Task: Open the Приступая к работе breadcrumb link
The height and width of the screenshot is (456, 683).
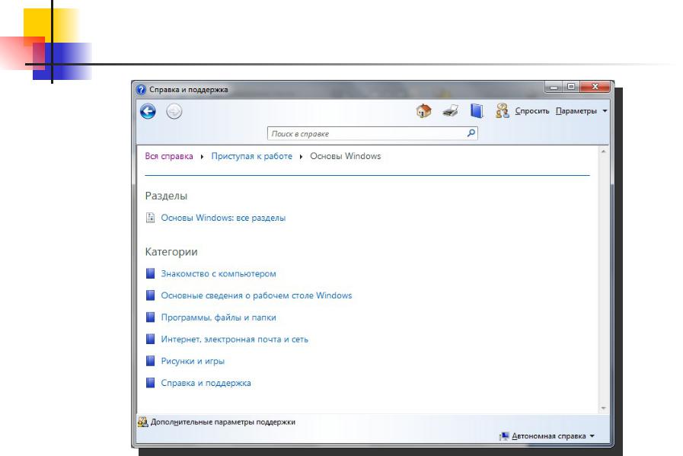Action: 252,156
